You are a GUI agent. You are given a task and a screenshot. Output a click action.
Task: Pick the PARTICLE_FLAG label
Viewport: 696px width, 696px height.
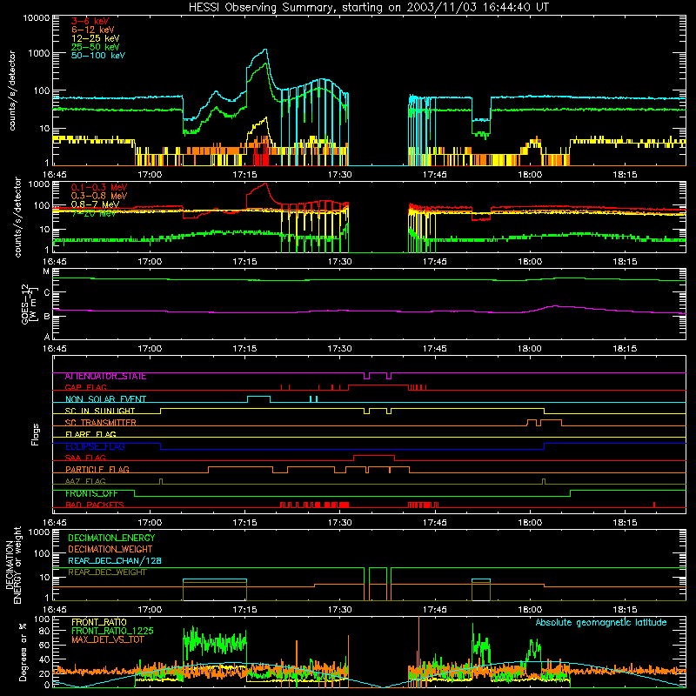point(97,469)
